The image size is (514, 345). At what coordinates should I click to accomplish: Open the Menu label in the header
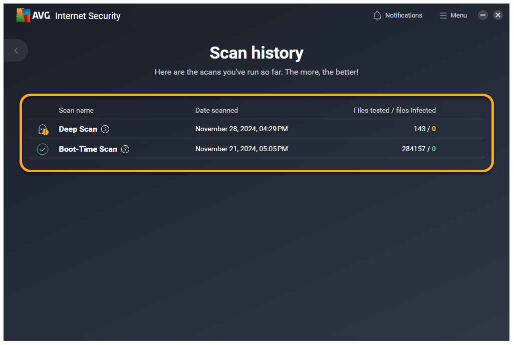click(458, 16)
